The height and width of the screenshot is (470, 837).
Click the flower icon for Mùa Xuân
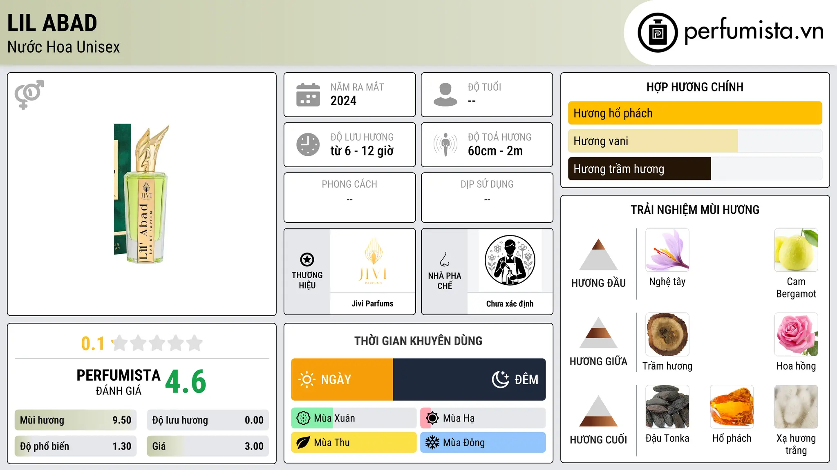point(303,418)
